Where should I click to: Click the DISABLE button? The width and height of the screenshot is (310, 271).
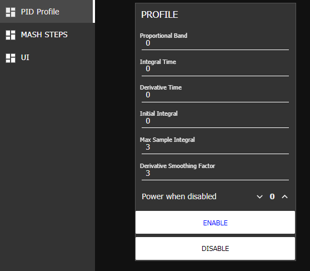tap(215, 248)
